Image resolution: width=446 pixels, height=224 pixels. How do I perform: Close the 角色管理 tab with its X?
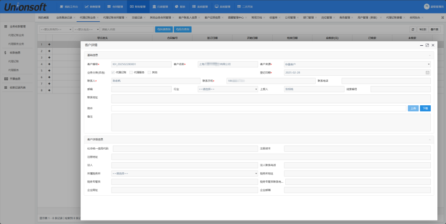click(x=352, y=17)
